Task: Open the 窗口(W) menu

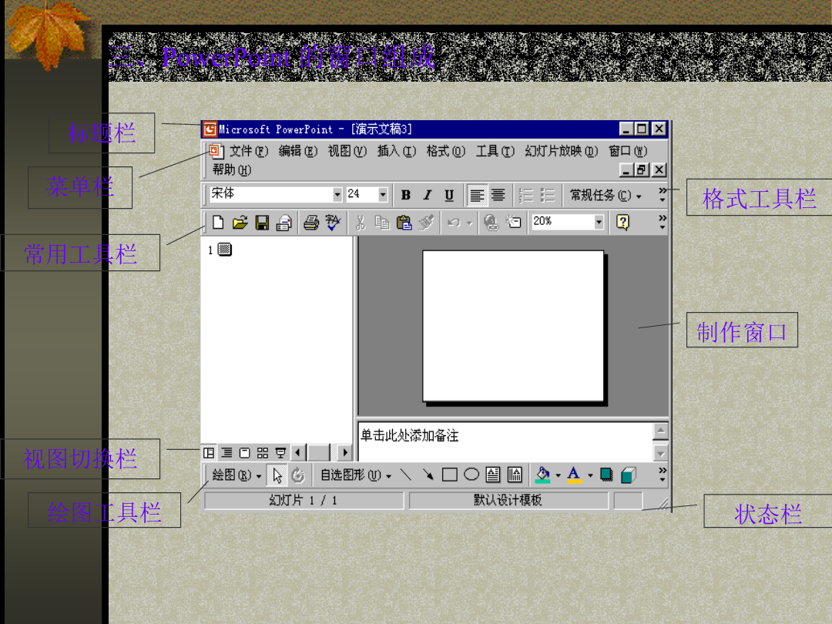Action: click(629, 151)
